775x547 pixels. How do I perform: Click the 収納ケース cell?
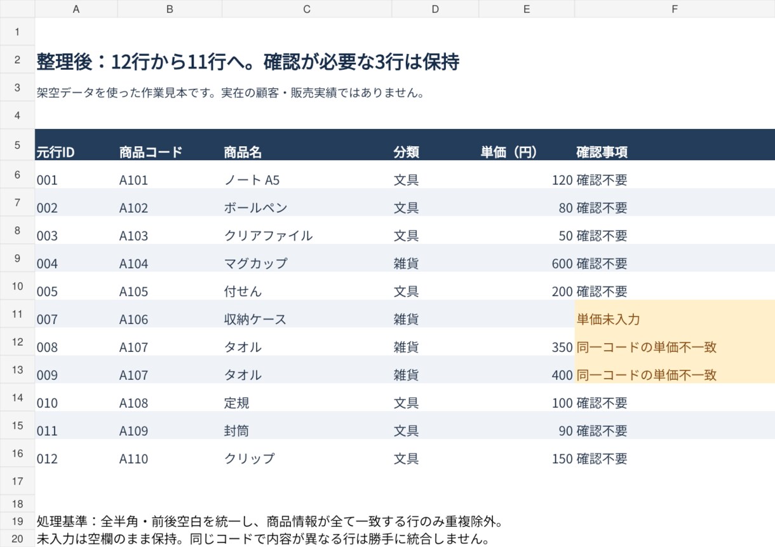pos(307,314)
